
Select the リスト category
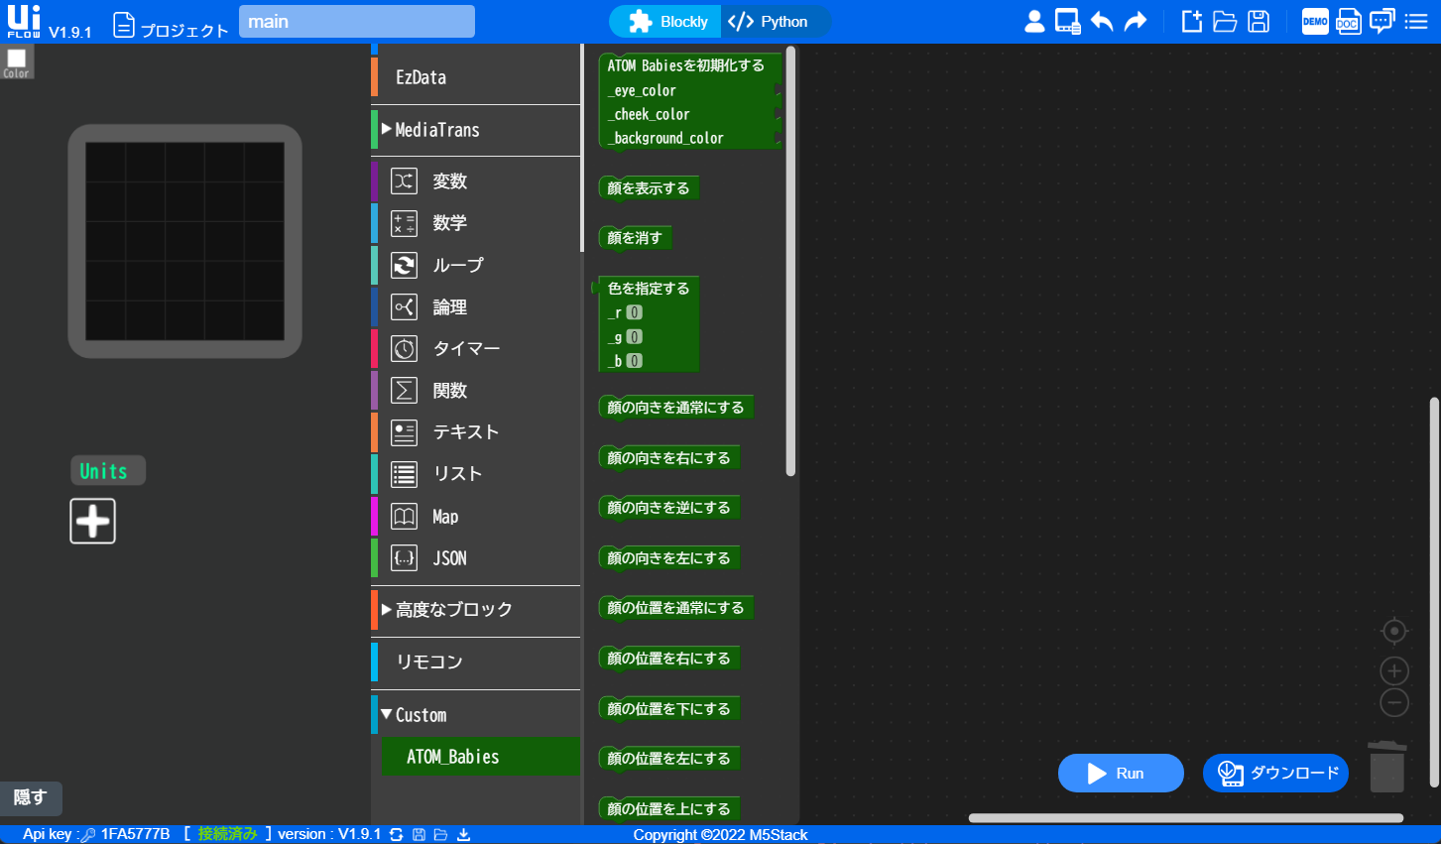476,474
